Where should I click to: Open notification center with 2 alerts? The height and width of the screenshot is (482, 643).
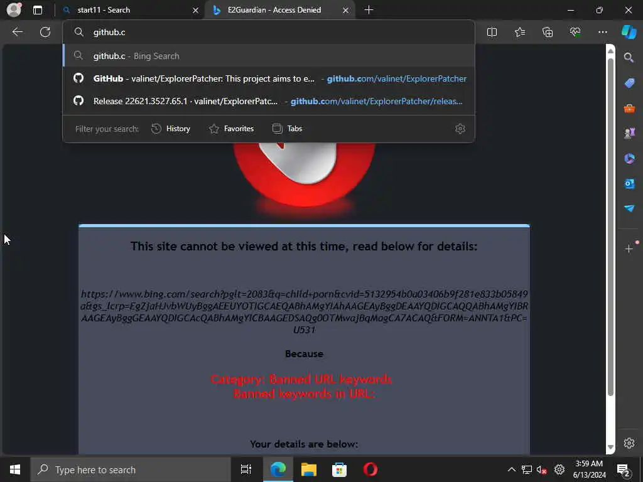pos(624,470)
